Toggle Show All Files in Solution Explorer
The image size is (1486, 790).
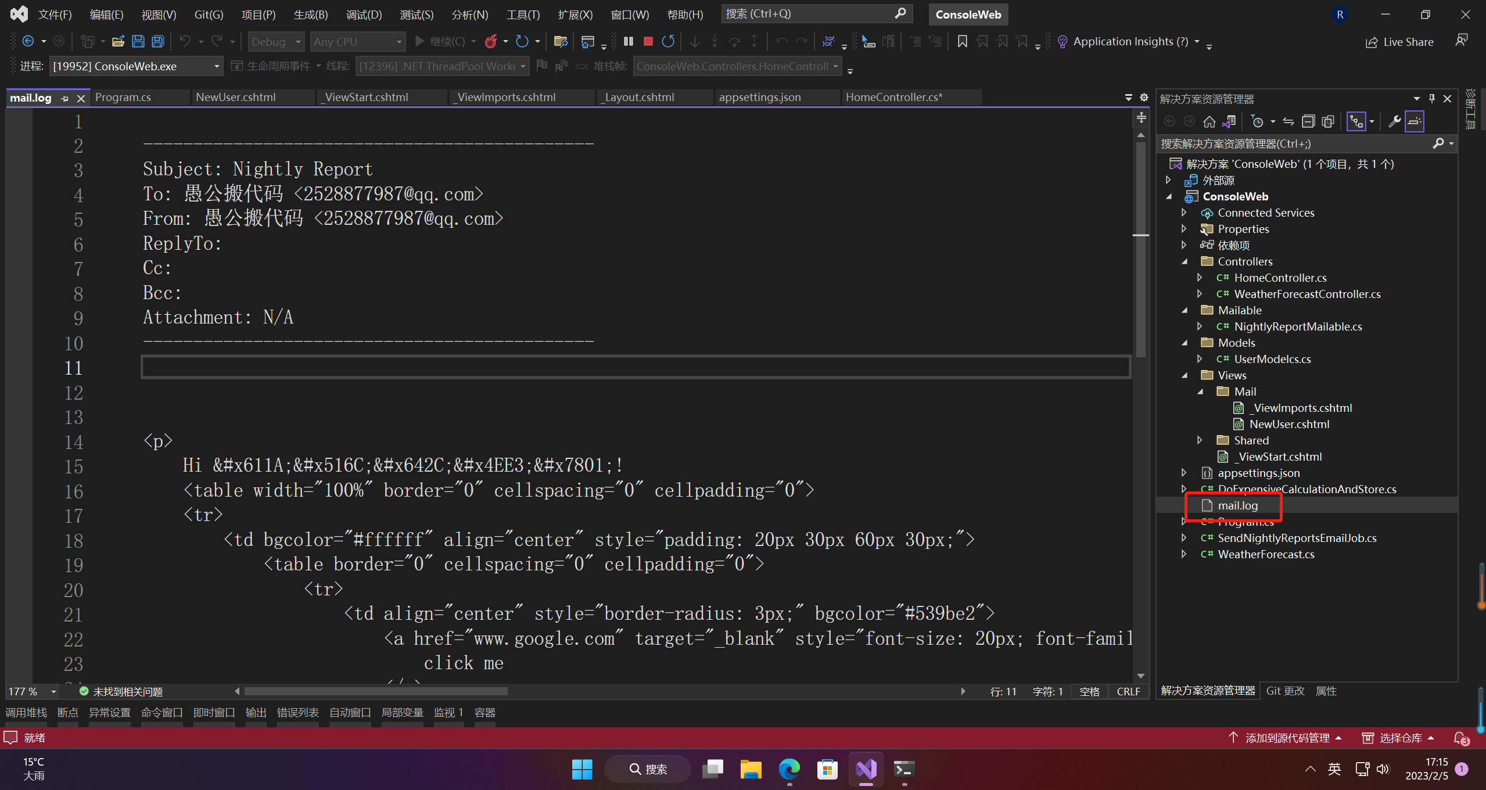pos(1328,121)
